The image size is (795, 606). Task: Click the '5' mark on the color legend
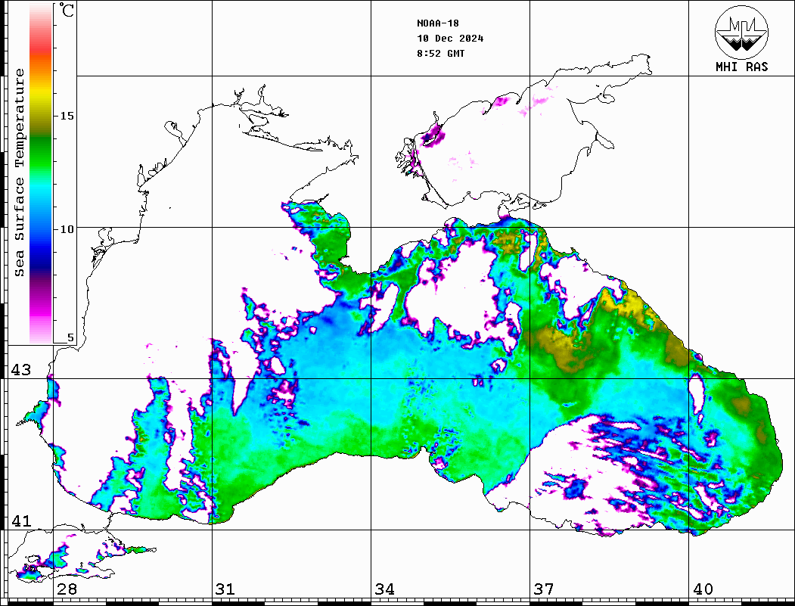click(x=70, y=338)
